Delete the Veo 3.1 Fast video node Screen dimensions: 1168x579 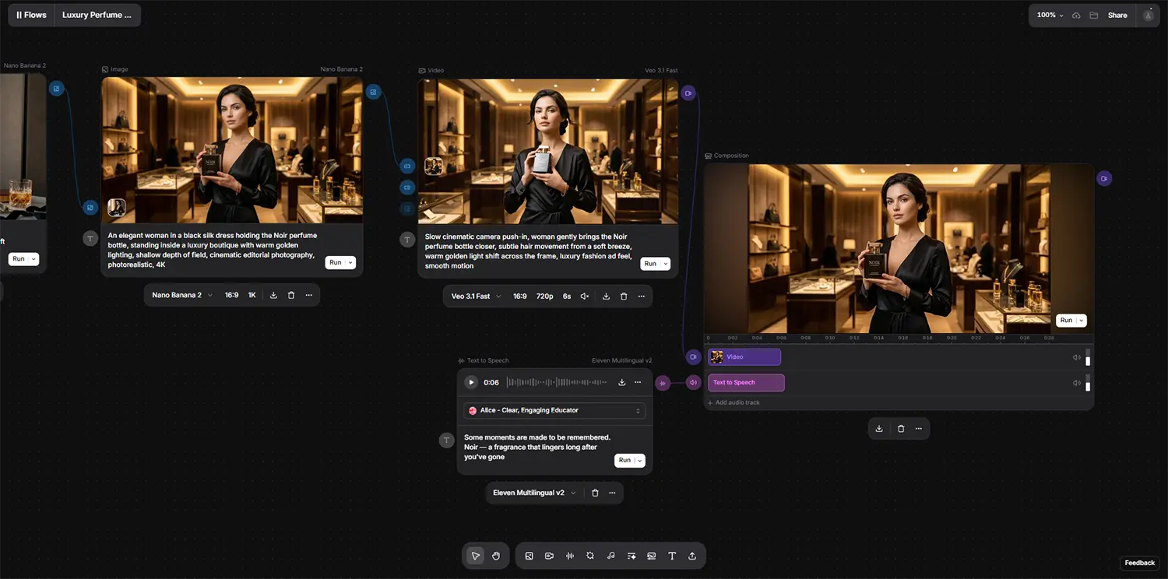click(624, 297)
